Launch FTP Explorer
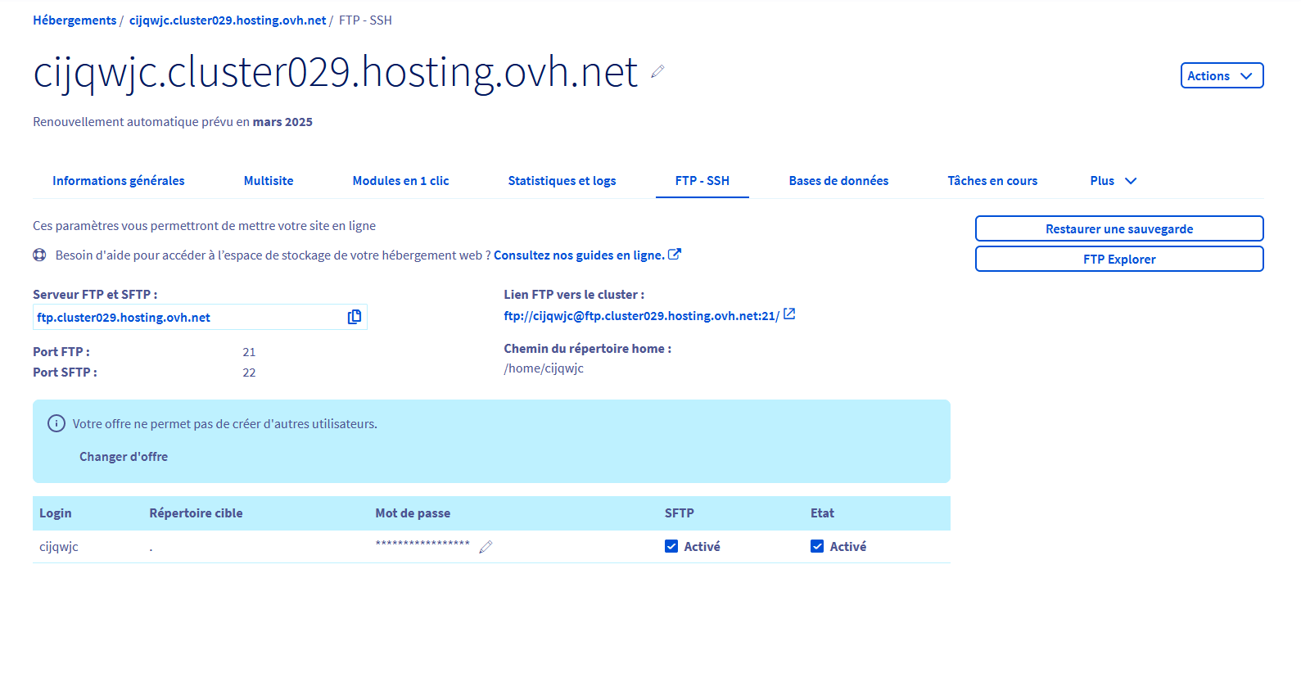Image resolution: width=1301 pixels, height=700 pixels. tap(1118, 260)
